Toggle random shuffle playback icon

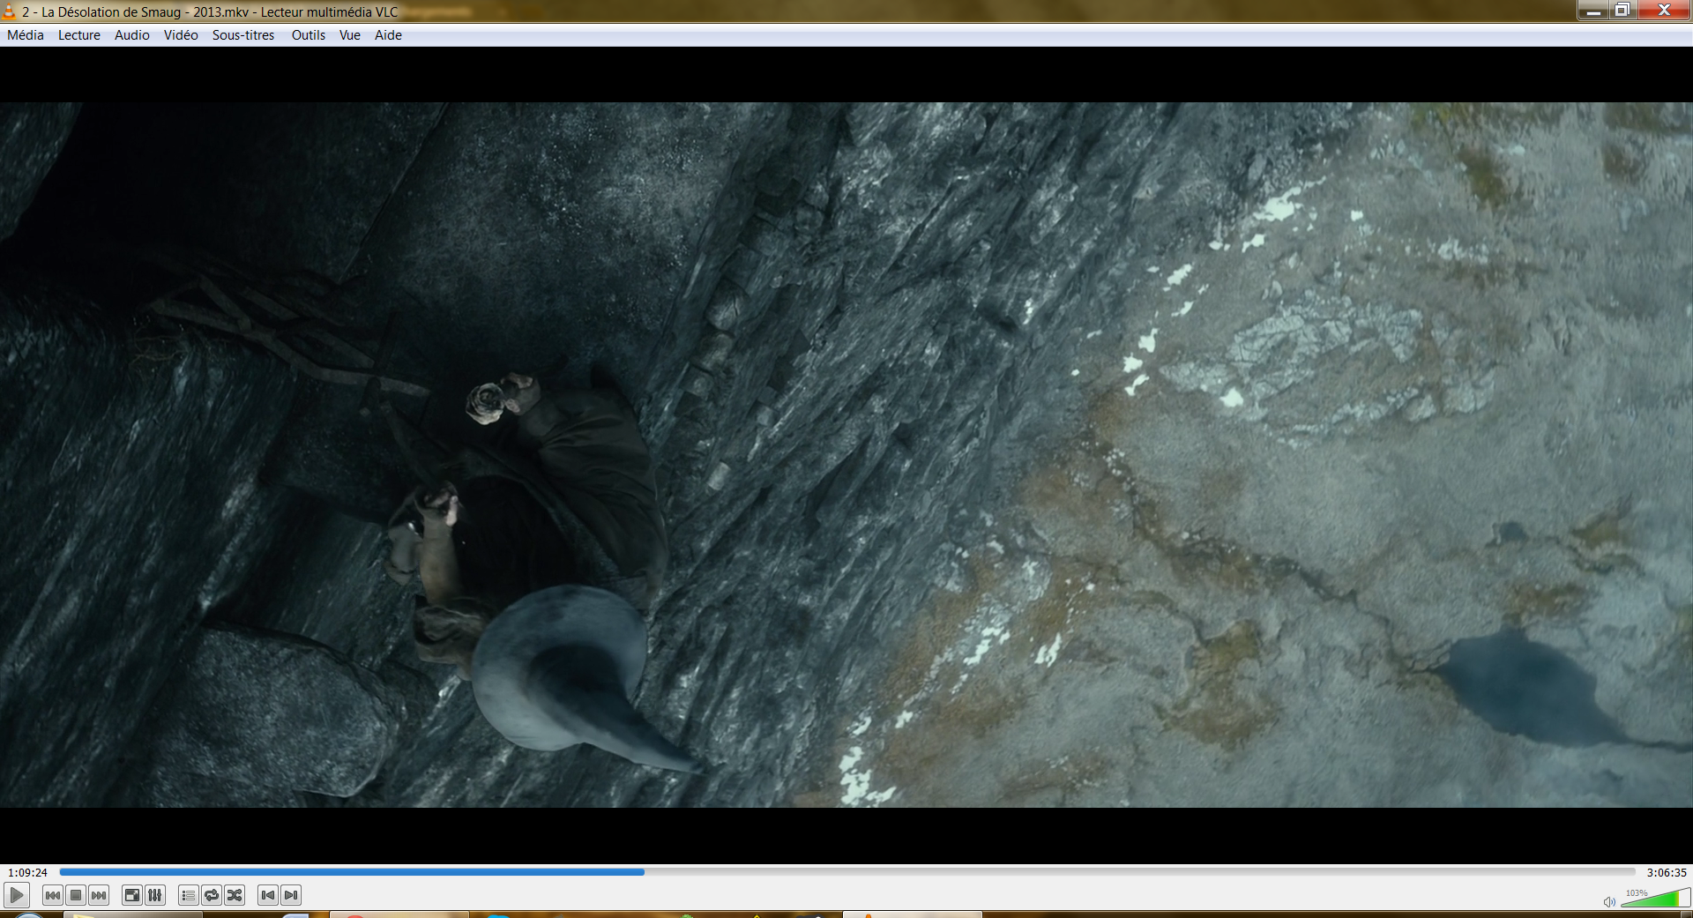235,895
